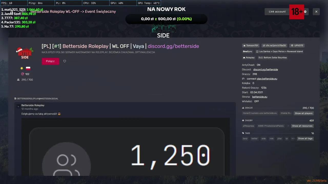Image resolution: width=328 pixels, height=184 pixels.
Task: Click the Połącz connect button
Action: coord(50,61)
